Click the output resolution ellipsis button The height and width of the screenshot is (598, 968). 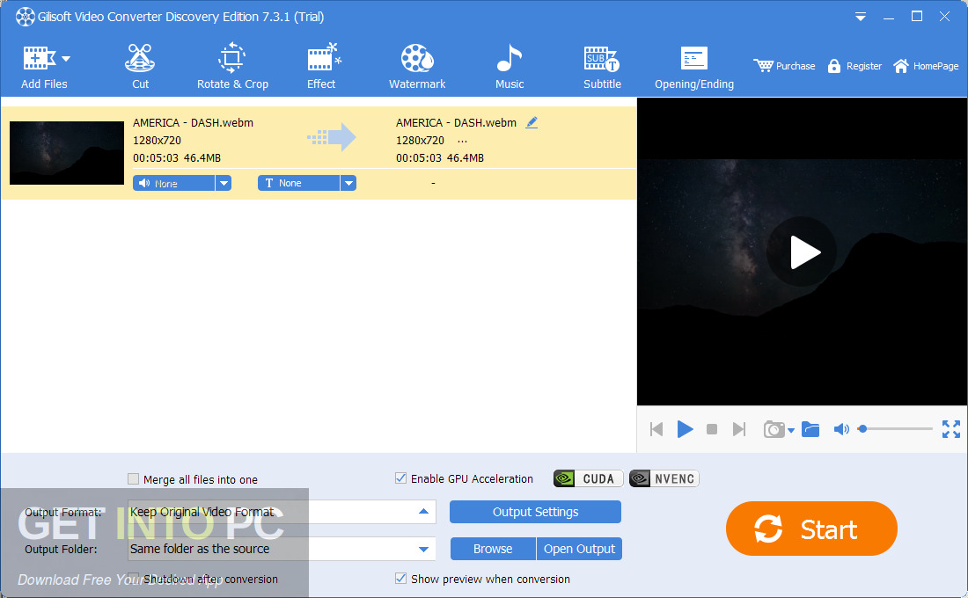tap(462, 142)
